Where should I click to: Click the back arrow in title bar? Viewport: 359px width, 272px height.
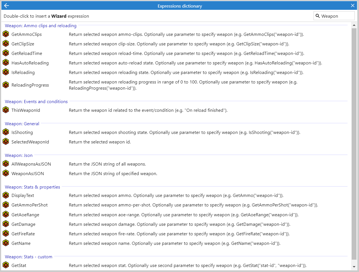point(7,6)
